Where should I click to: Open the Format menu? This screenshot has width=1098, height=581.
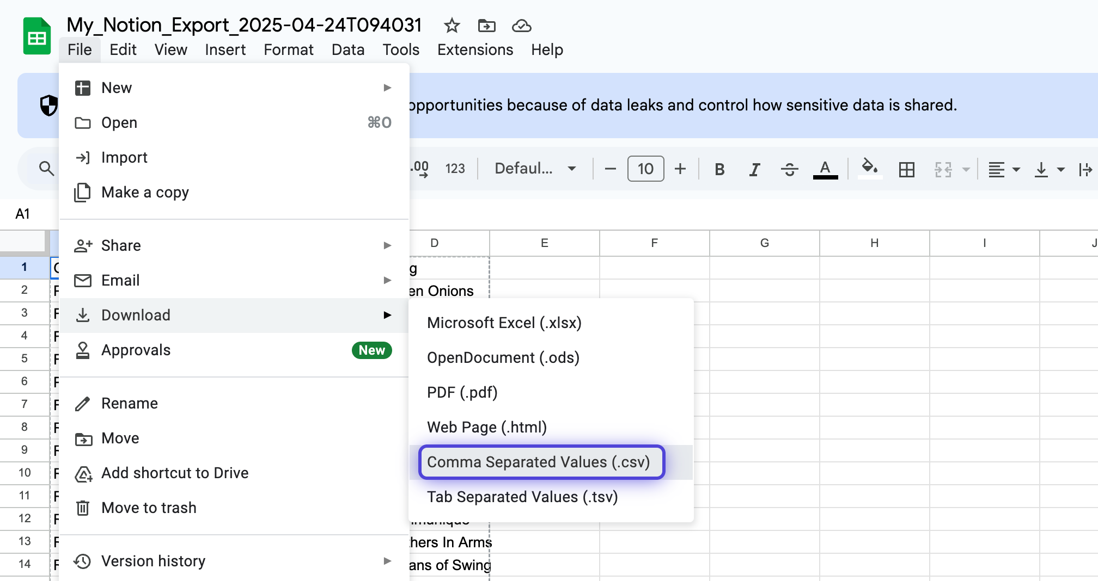tap(289, 50)
